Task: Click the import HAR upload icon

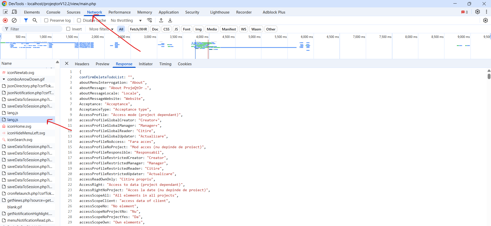Action: point(161,20)
